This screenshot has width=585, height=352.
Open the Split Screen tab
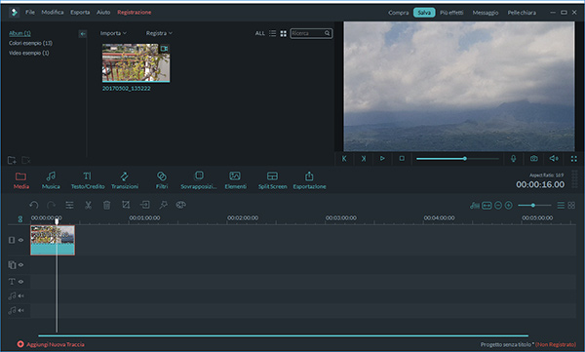pyautogui.click(x=272, y=180)
